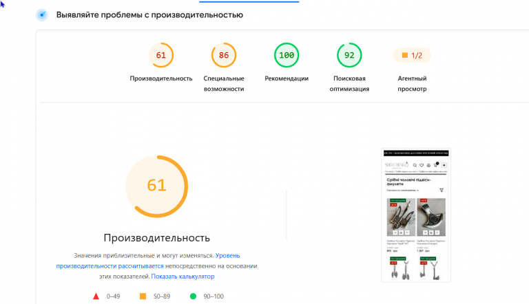This screenshot has height=304, width=529.
Task: Open Поисковая оптимизация score 92 gauge
Action: (349, 55)
